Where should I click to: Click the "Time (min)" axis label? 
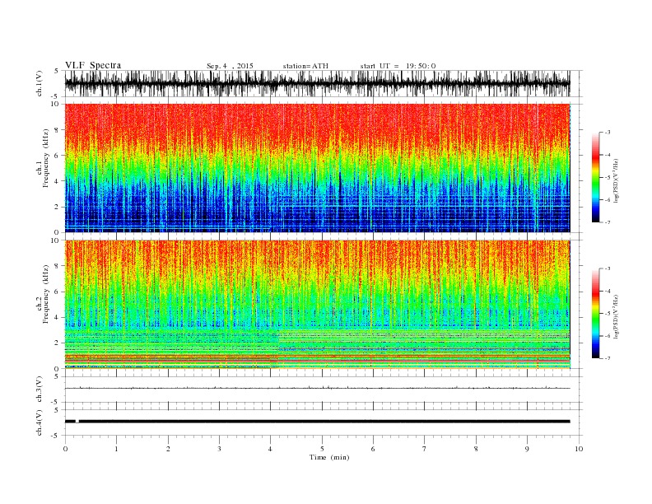click(329, 457)
